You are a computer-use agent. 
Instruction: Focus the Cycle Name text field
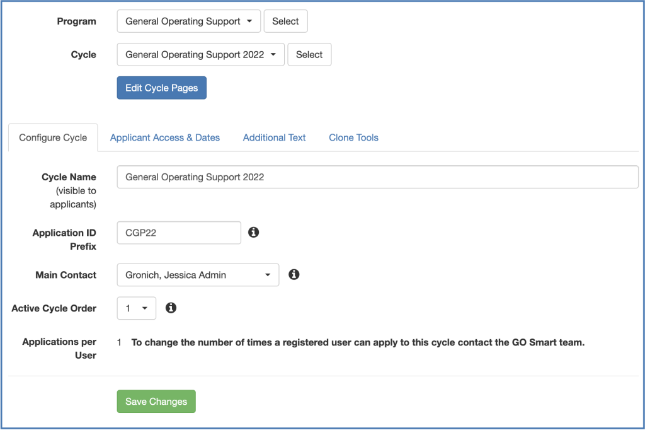[x=377, y=177]
